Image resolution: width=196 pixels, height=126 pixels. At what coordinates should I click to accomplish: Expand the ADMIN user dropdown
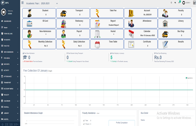[x=186, y=3]
